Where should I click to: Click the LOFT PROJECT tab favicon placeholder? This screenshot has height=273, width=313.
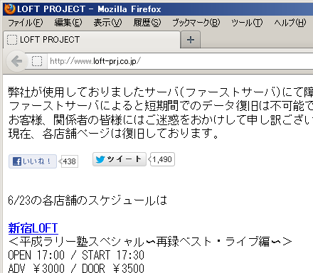[12, 40]
